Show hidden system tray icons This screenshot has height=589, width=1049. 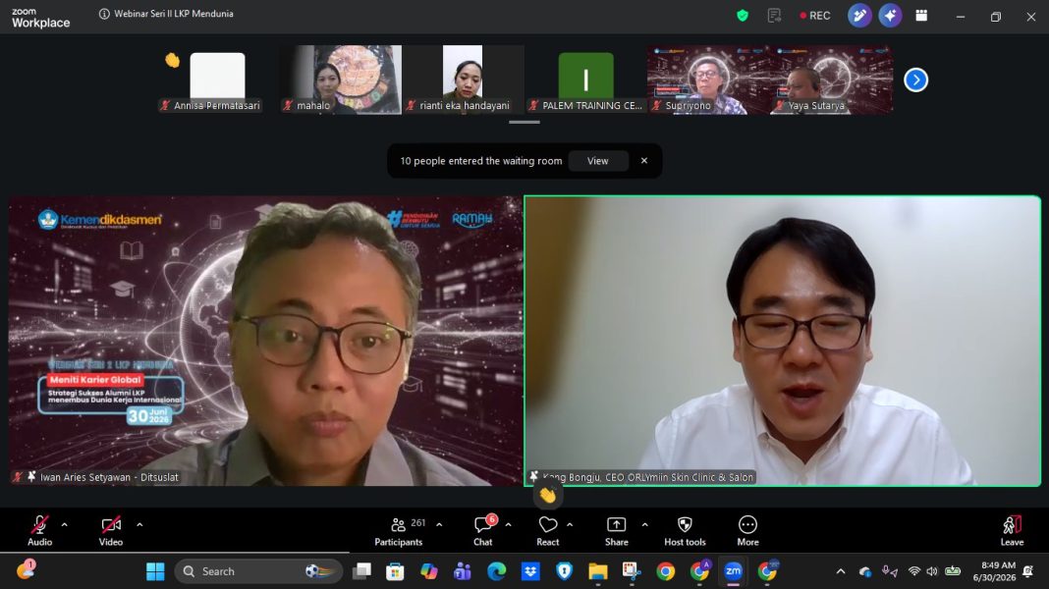841,571
